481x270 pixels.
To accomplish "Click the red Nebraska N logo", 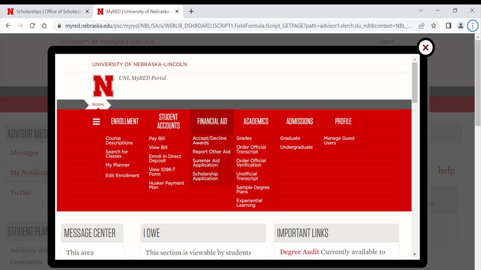I will pyautogui.click(x=103, y=86).
